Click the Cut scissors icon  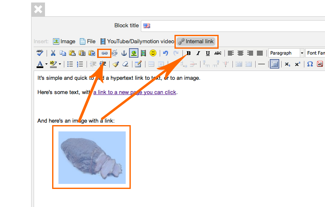53,53
